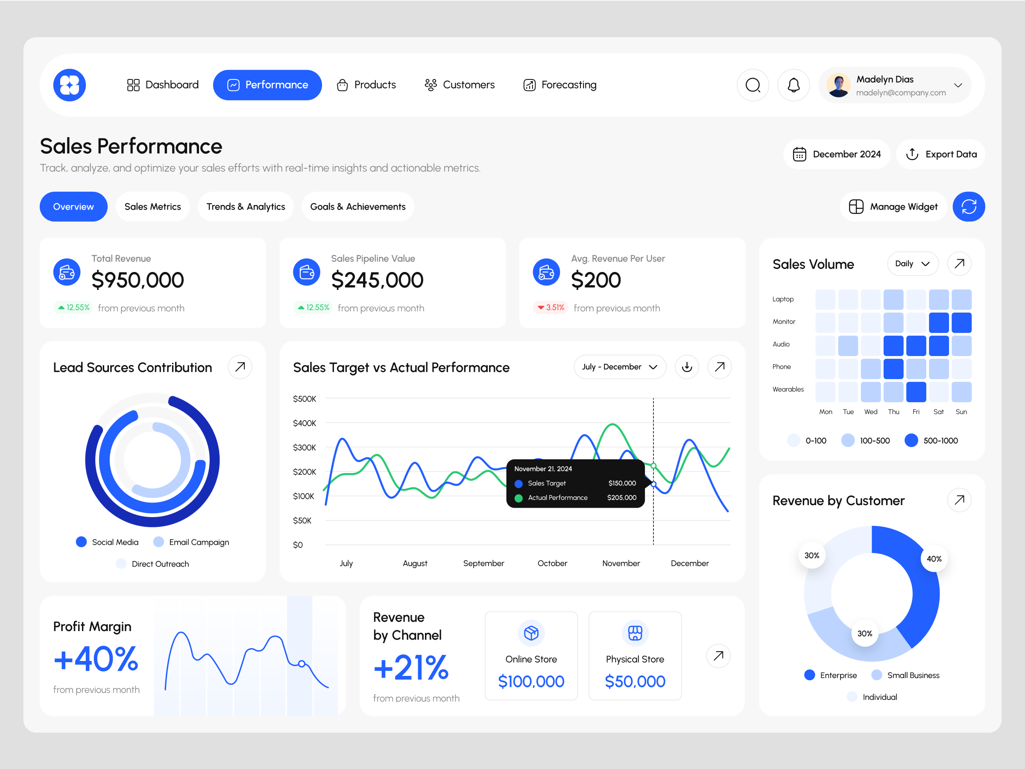The height and width of the screenshot is (769, 1025).
Task: Switch to the Forecasting section
Action: tap(559, 85)
